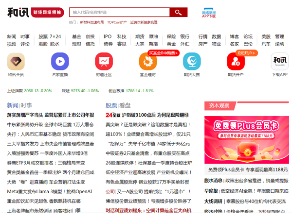Open the 银行 nav item

[185, 36]
